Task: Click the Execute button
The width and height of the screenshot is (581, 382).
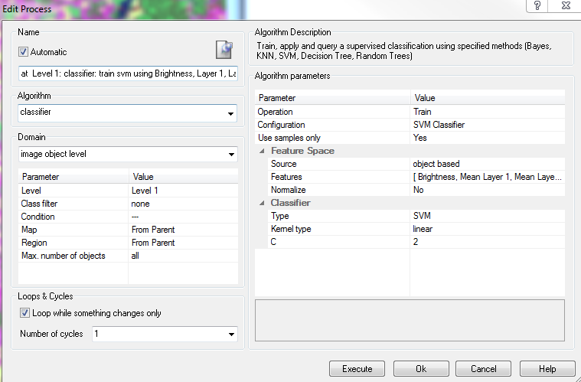Action: point(357,369)
